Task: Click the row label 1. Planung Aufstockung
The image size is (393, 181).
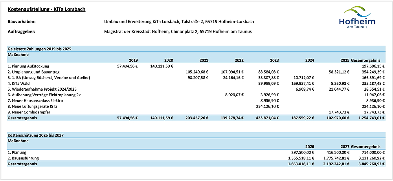Action: (x=28, y=66)
